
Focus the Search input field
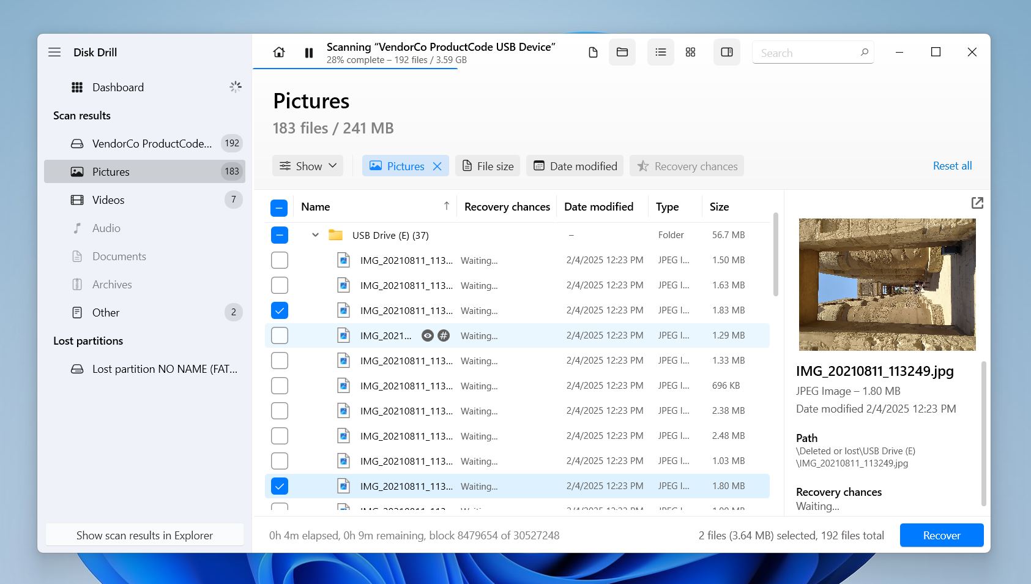[x=813, y=53]
